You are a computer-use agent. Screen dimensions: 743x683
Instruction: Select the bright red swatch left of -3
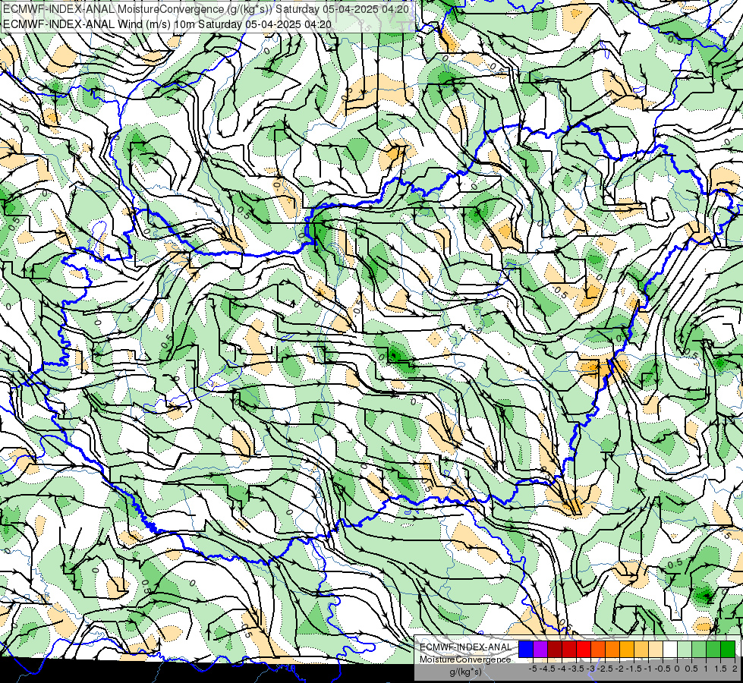584,649
